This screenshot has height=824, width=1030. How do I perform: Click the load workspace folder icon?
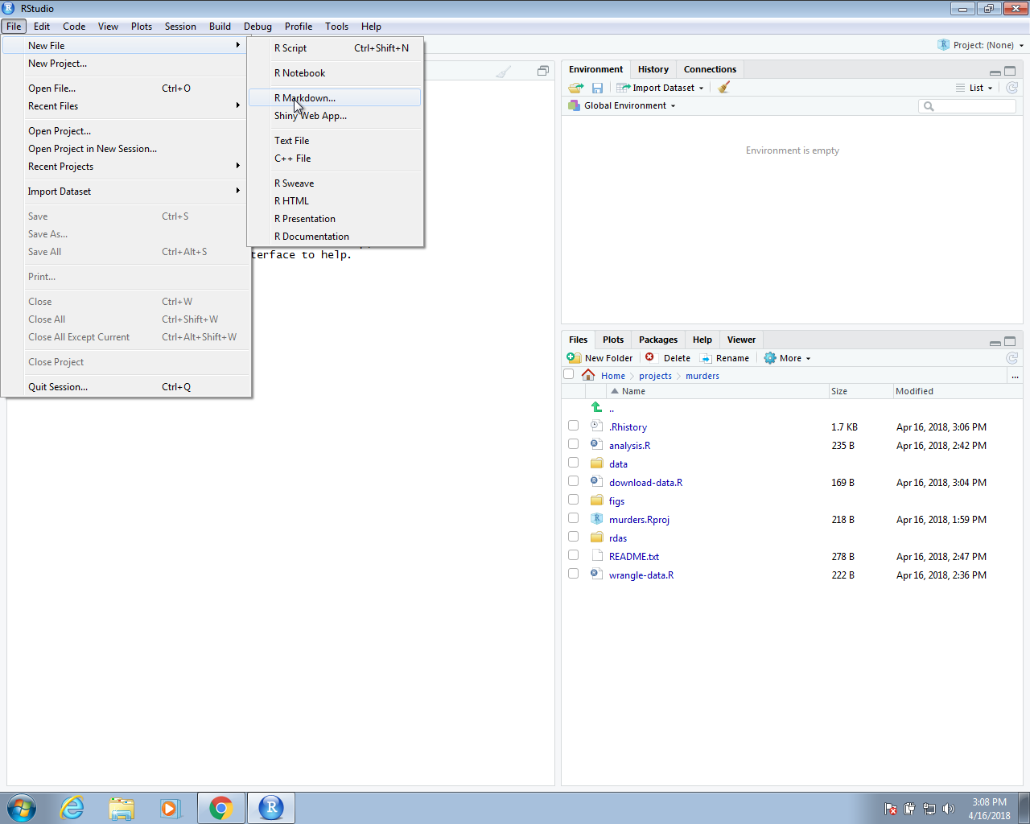click(575, 88)
